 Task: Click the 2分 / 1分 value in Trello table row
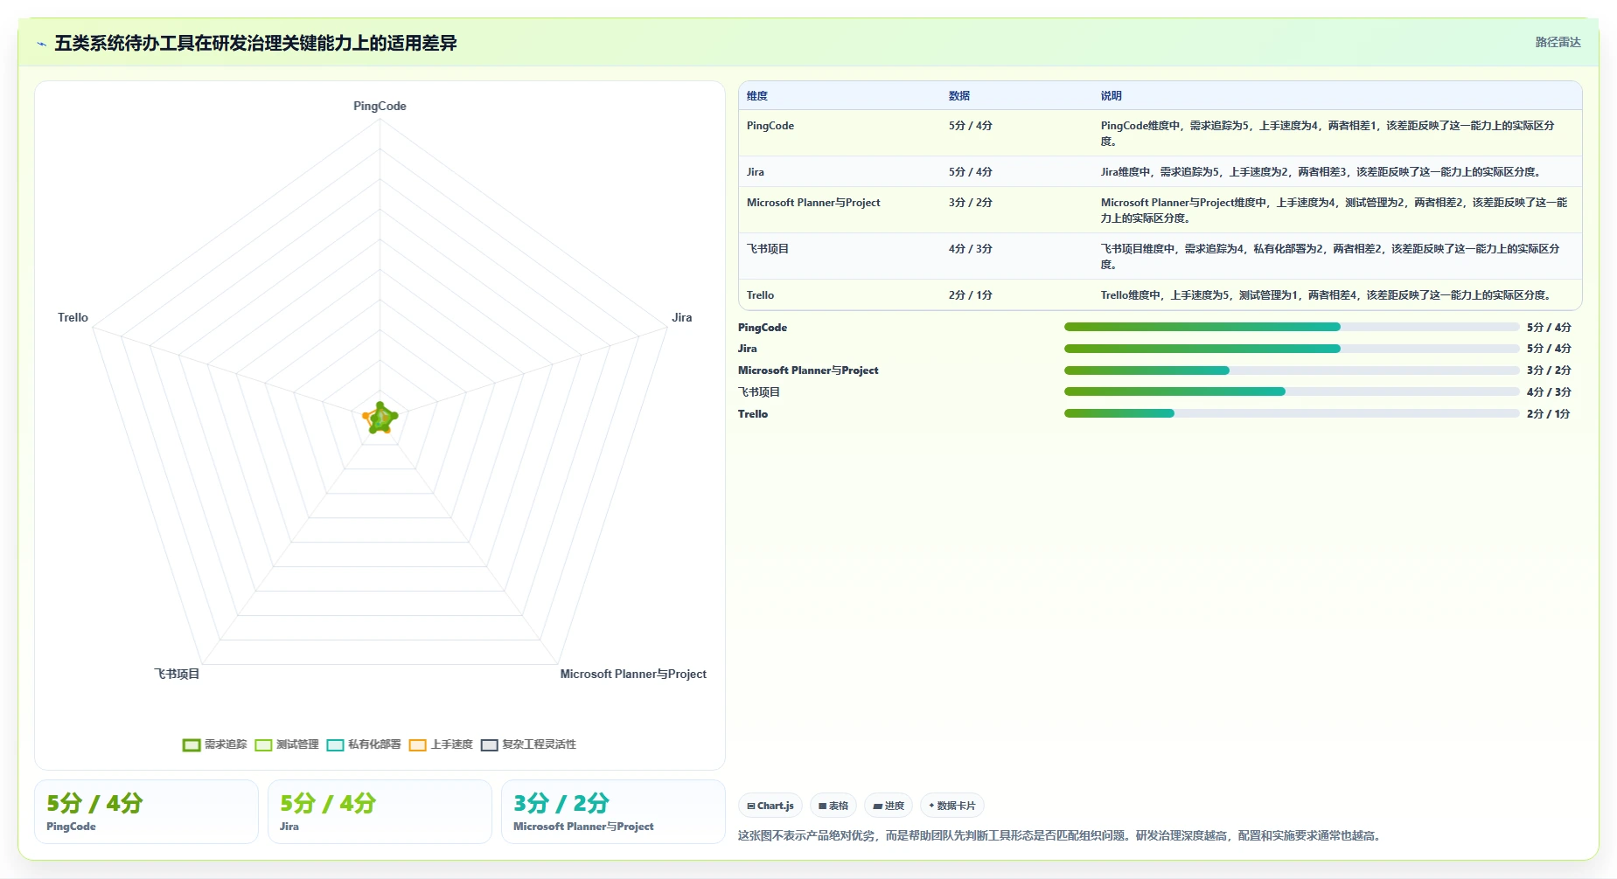pyautogui.click(x=970, y=295)
